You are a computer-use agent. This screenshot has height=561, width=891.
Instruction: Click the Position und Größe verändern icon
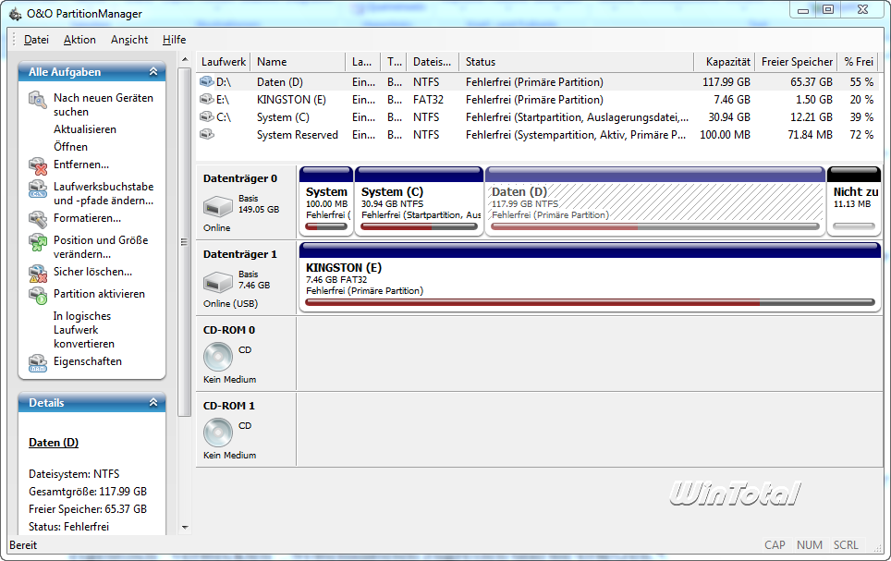[38, 242]
